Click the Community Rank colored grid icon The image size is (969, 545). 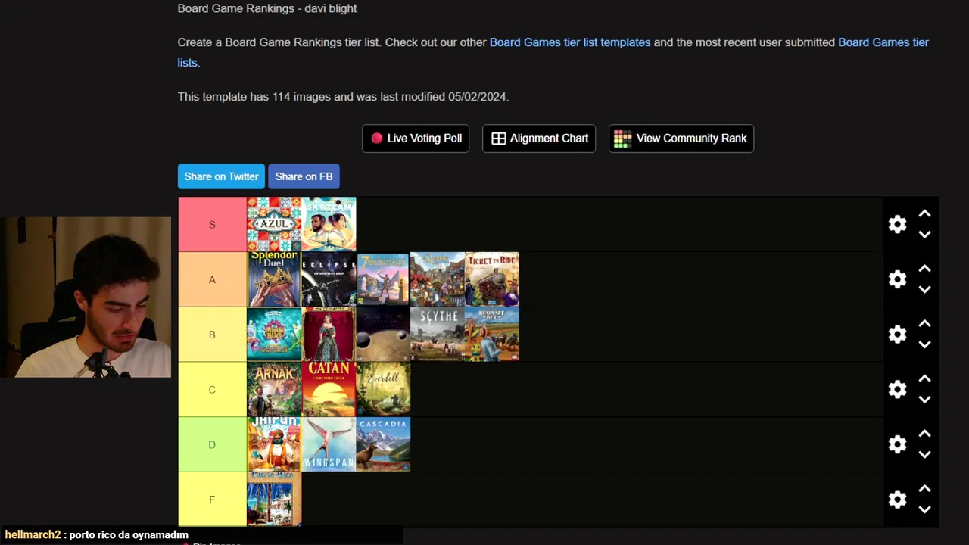coord(622,139)
